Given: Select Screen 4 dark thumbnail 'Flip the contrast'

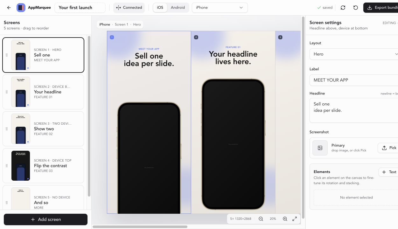Looking at the screenshot, I should pyautogui.click(x=21, y=166).
